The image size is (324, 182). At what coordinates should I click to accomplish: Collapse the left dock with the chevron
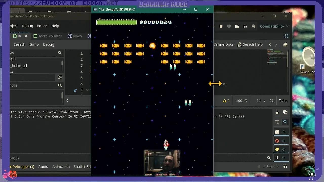click(67, 101)
